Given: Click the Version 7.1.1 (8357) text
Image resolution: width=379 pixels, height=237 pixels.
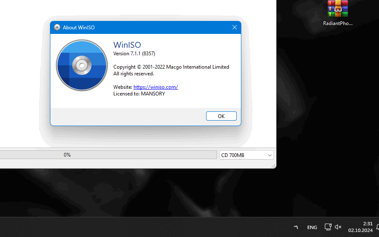Looking at the screenshot, I should click(x=134, y=54).
